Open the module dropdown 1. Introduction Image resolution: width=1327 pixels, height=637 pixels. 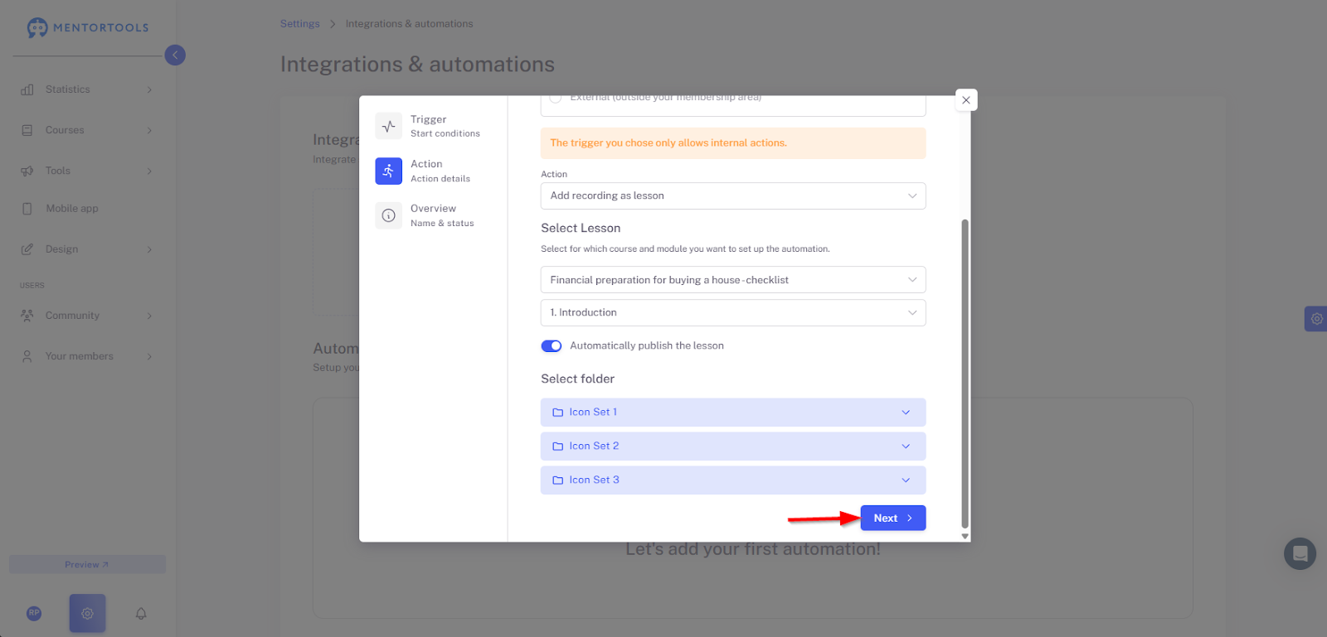(x=733, y=313)
